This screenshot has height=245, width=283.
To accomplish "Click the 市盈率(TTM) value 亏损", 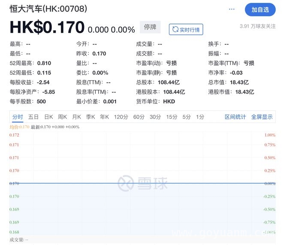I will click(x=249, y=63).
